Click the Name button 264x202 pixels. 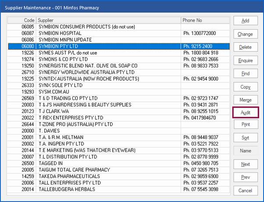click(246, 151)
